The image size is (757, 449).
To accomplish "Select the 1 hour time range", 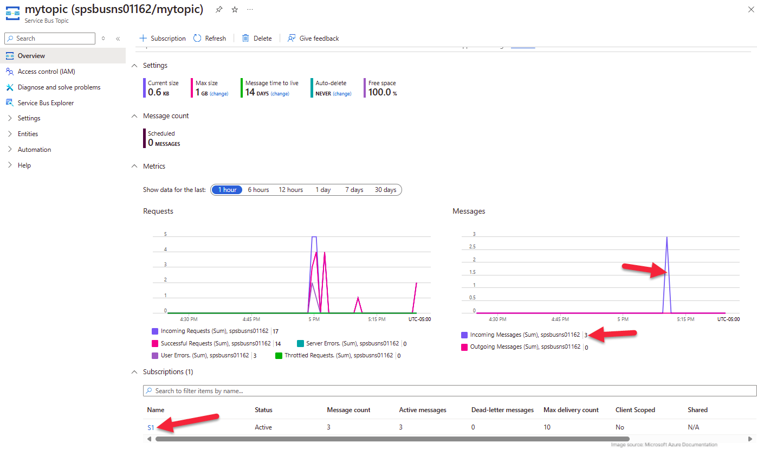I will tap(227, 190).
